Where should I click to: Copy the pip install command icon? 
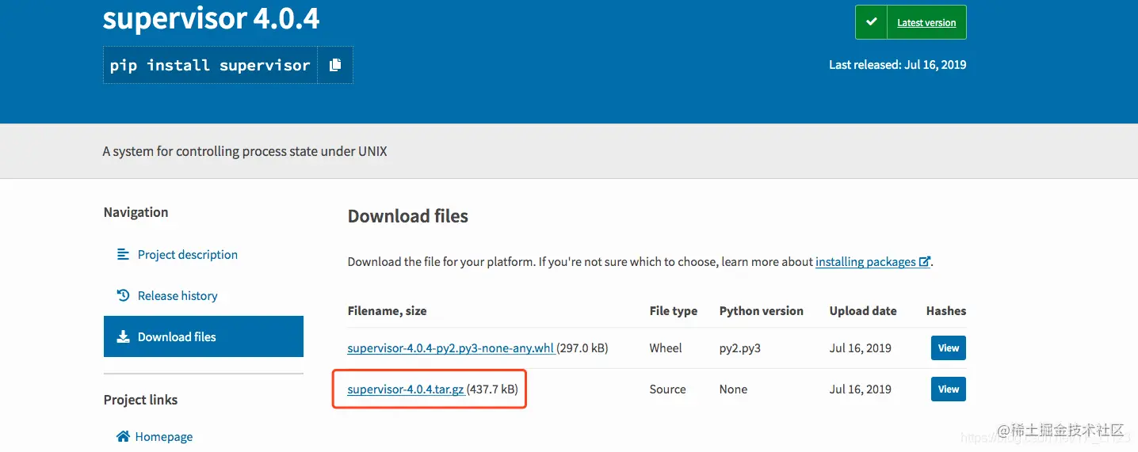click(335, 65)
